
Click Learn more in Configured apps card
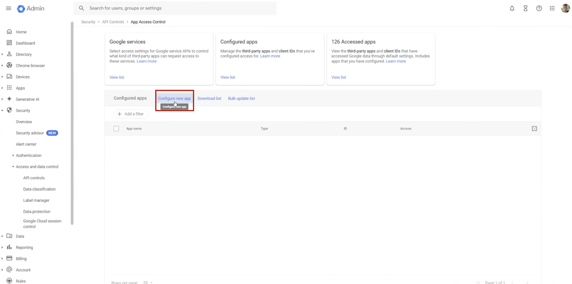tap(270, 56)
